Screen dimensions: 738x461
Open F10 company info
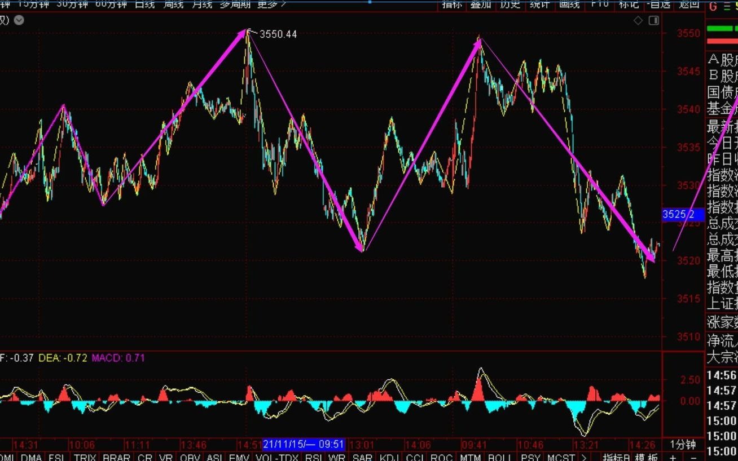click(x=599, y=4)
